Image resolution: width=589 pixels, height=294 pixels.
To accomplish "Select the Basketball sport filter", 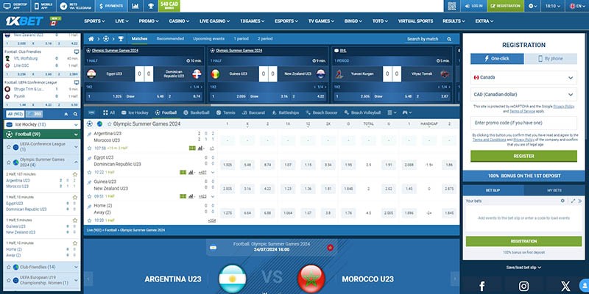I will 196,112.
